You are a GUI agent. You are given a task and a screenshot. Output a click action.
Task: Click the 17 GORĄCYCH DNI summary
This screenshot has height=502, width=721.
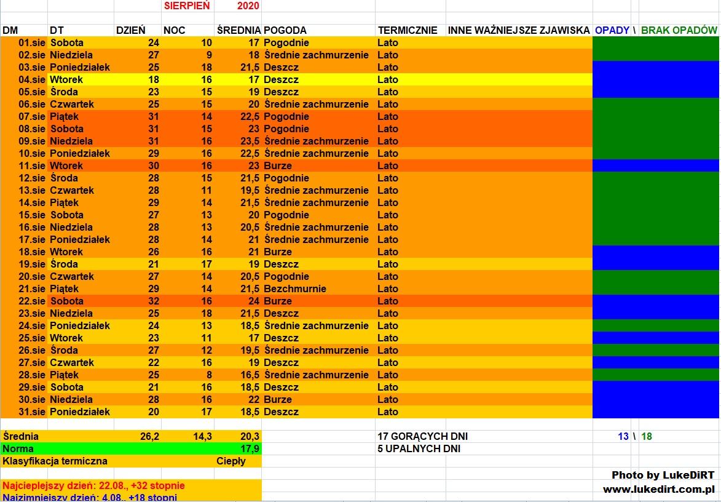[x=422, y=436]
